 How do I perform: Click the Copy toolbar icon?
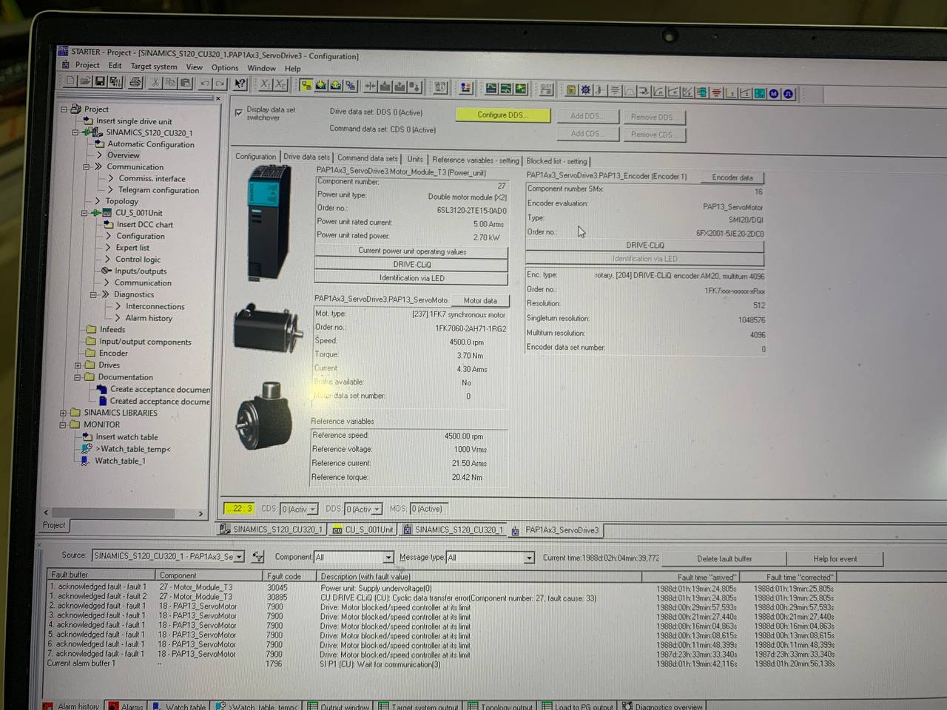(170, 83)
